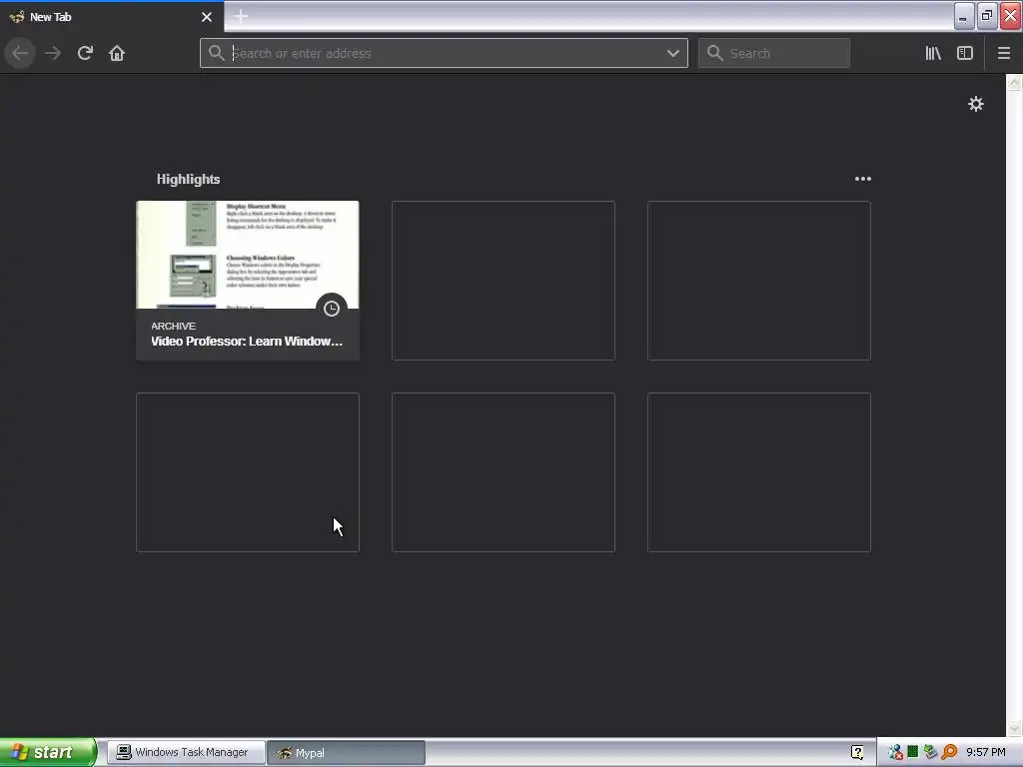Image resolution: width=1023 pixels, height=767 pixels.
Task: Open the hamburger application menu
Action: click(x=1004, y=53)
